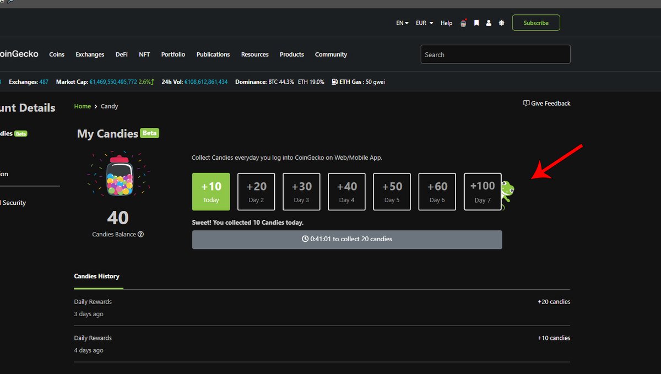Open the Resources menu
The image size is (661, 374).
pyautogui.click(x=254, y=55)
